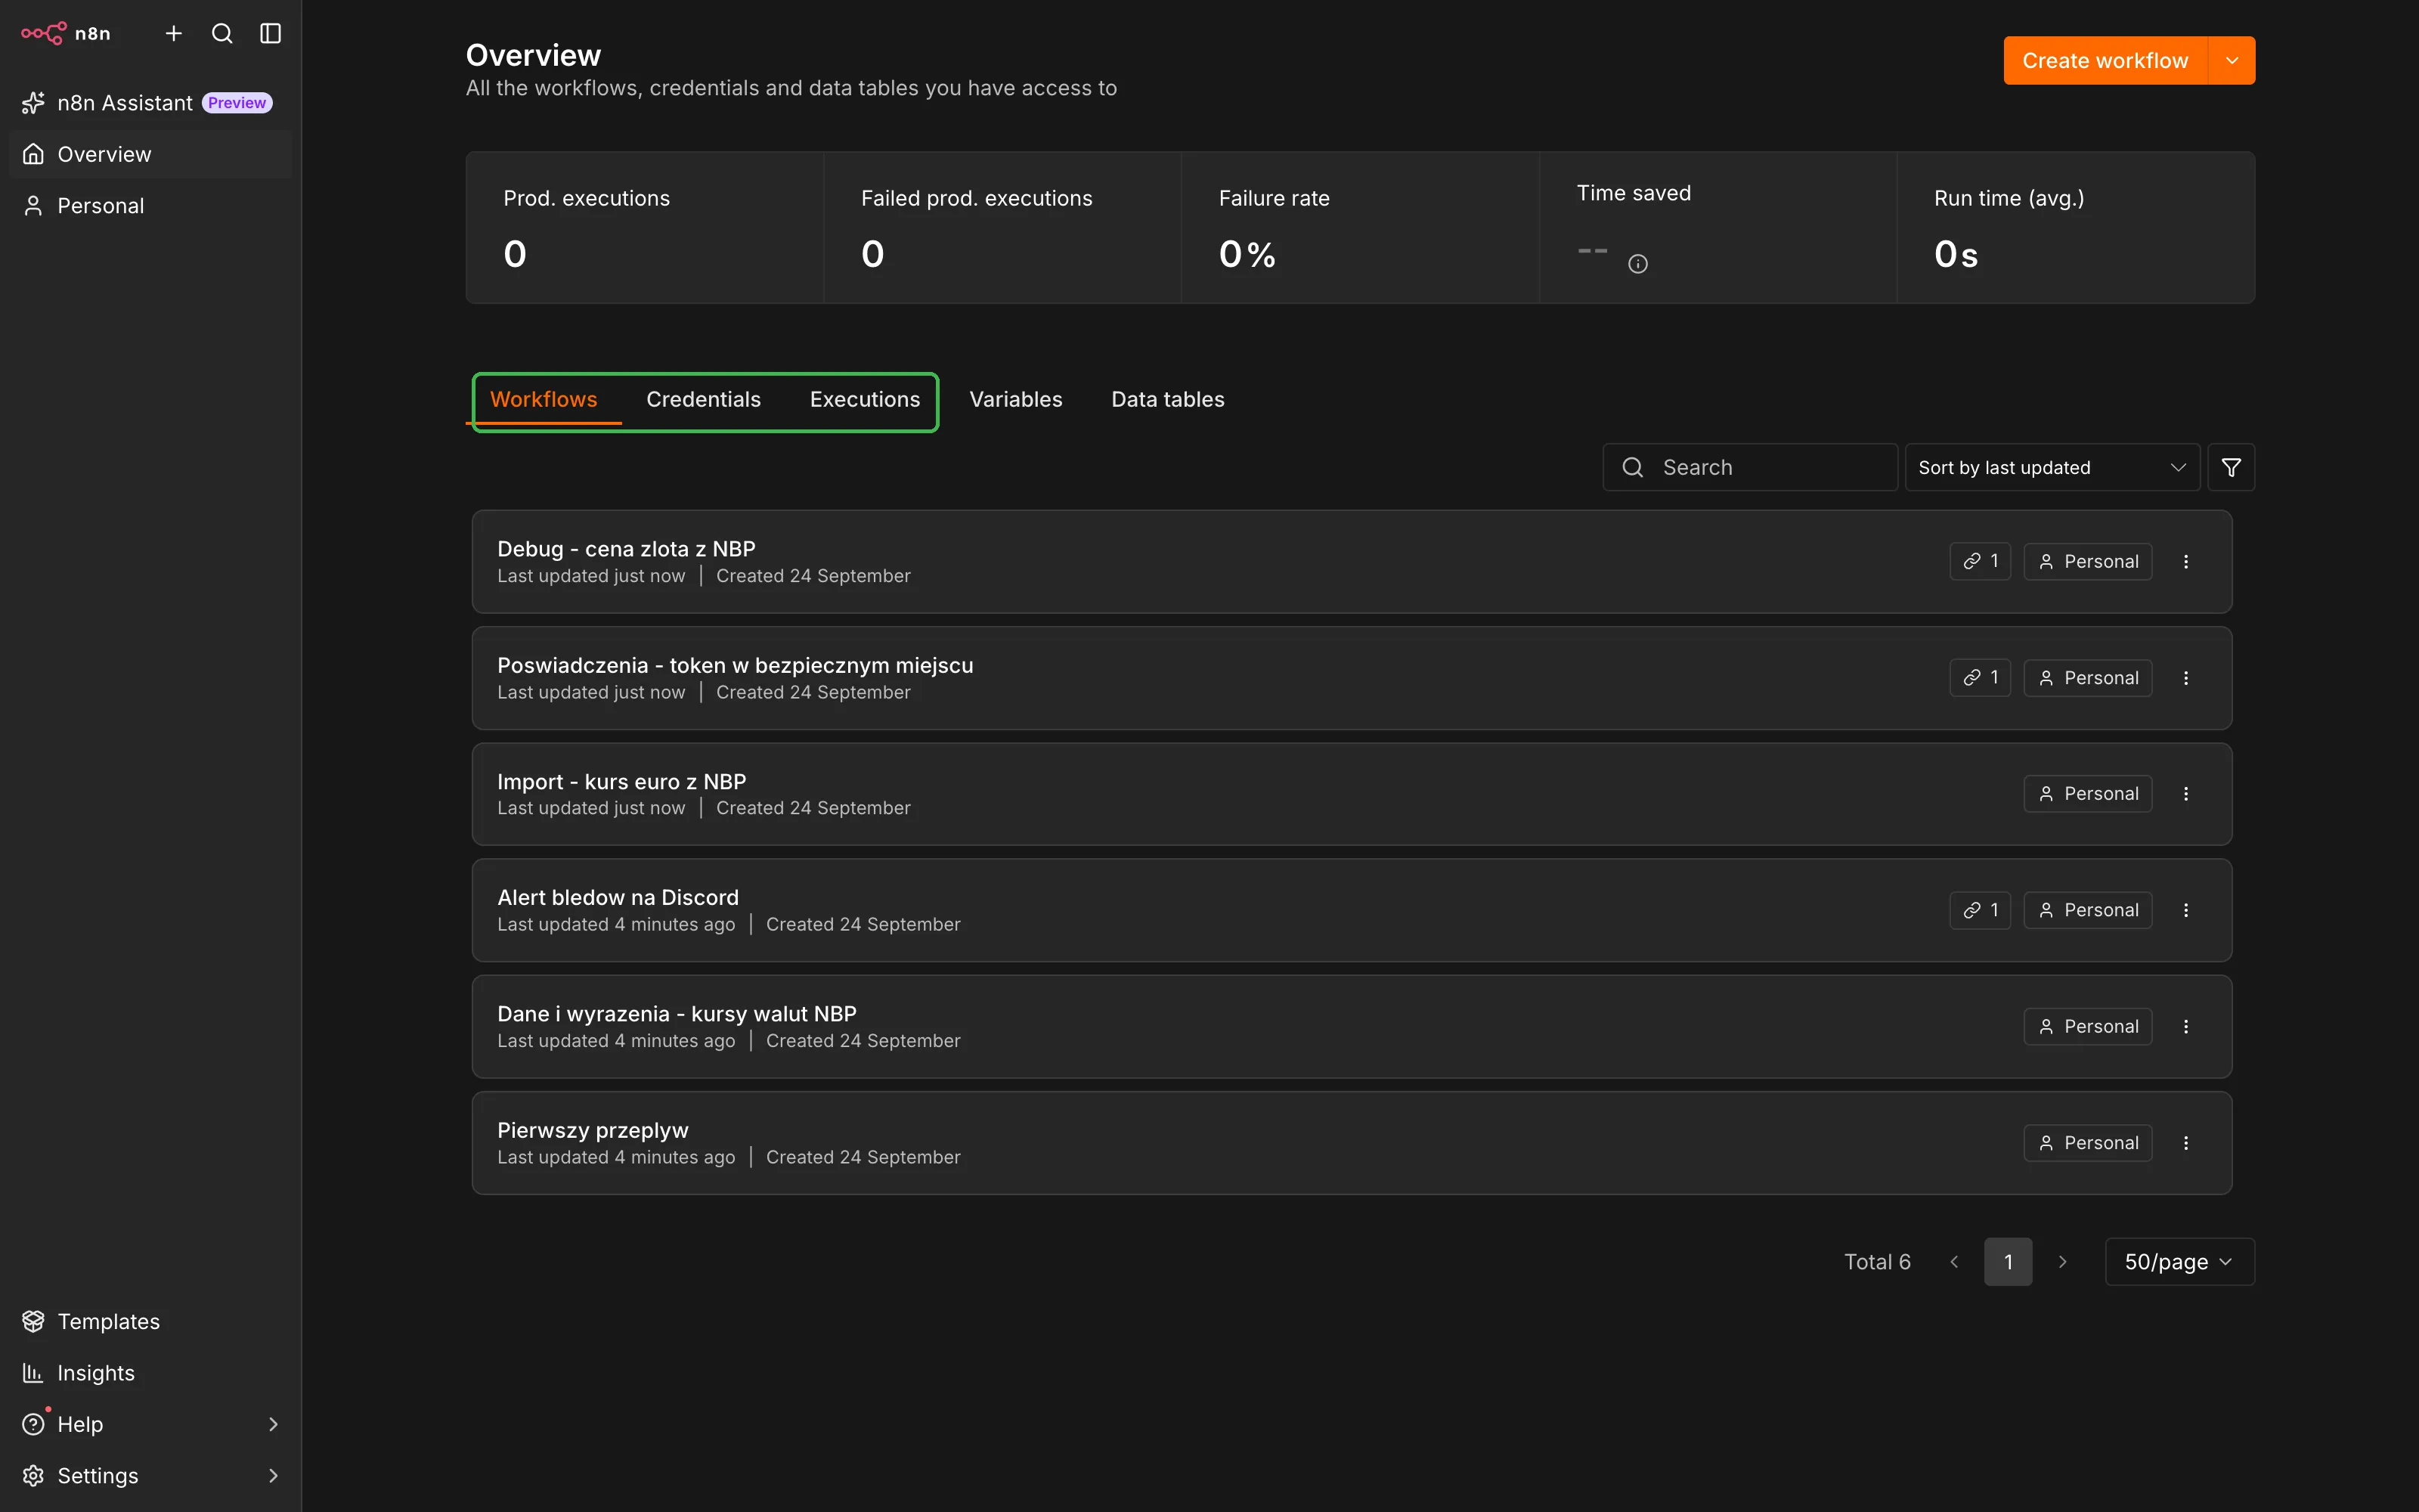The height and width of the screenshot is (1512, 2419).
Task: Click link count badge on Poswiadczenia workflow row
Action: tap(1981, 678)
